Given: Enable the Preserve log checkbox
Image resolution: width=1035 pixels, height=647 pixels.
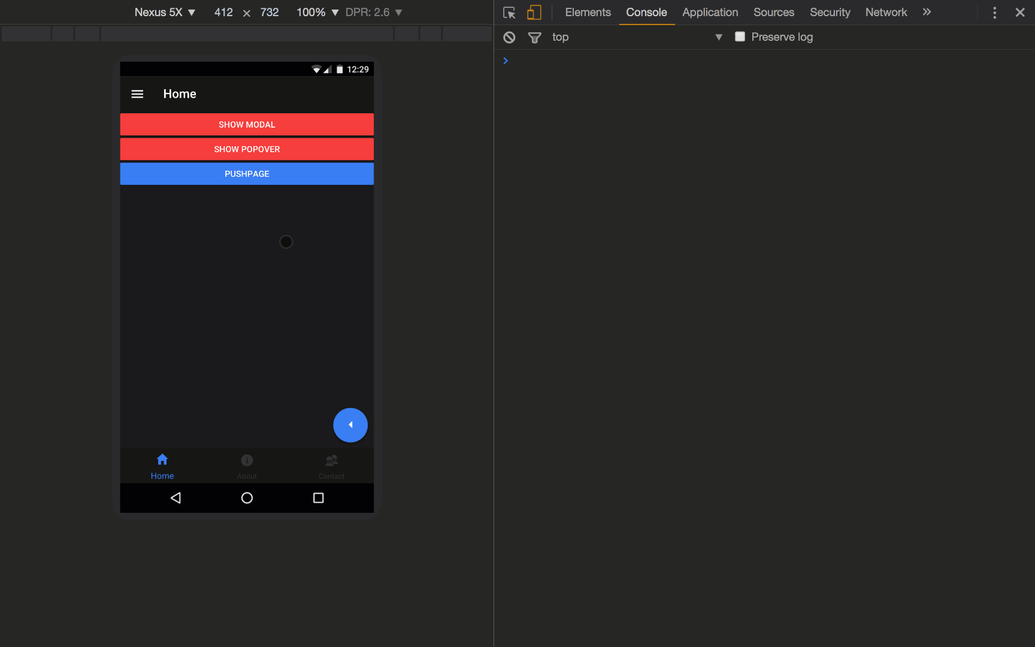Looking at the screenshot, I should tap(740, 37).
